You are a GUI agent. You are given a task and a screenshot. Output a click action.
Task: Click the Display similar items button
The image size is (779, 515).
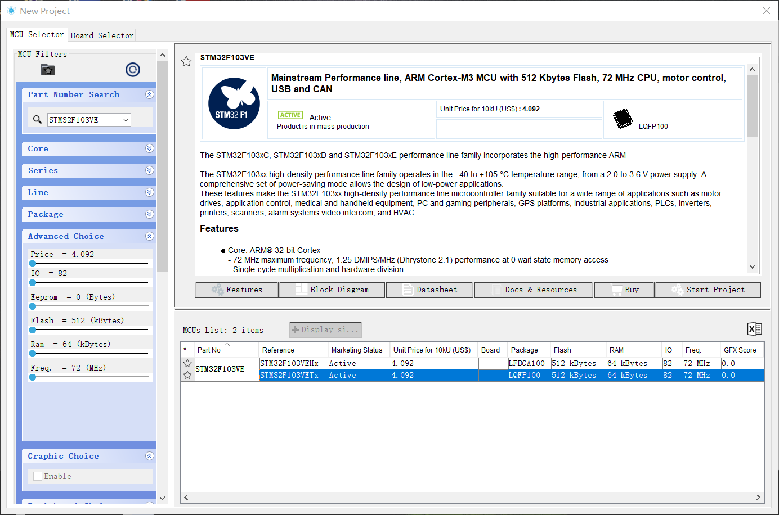(x=326, y=330)
